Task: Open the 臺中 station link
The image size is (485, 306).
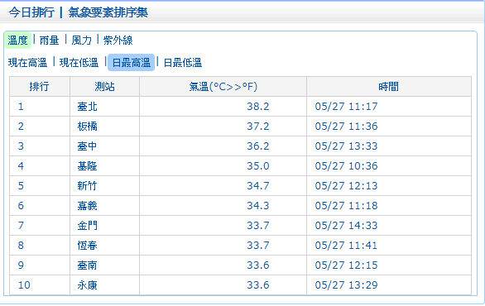Action: coord(87,146)
